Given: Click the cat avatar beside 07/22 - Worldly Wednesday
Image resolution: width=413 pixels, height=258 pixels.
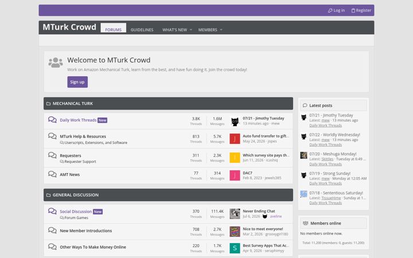Looking at the screenshot, I should point(303,136).
